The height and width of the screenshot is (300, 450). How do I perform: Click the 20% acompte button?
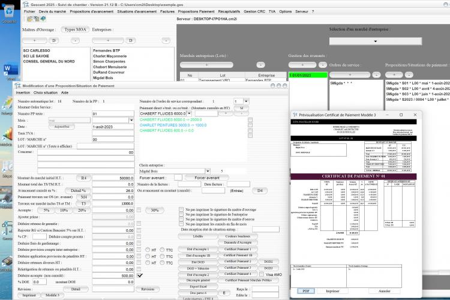click(82, 210)
